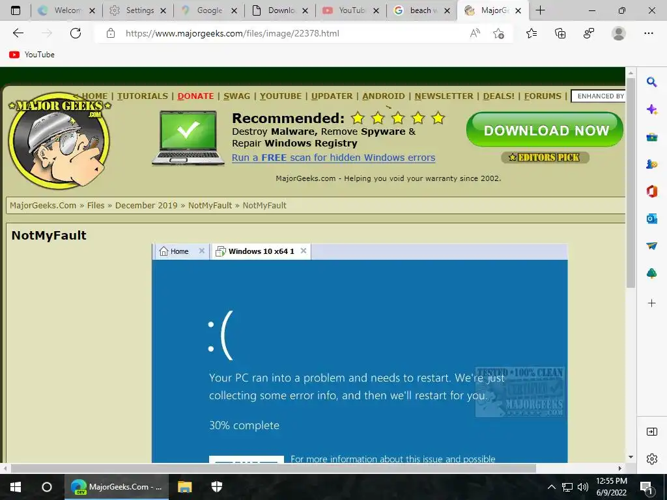667x500 pixels.
Task: Open Cortana search circle on taskbar
Action: (x=47, y=487)
